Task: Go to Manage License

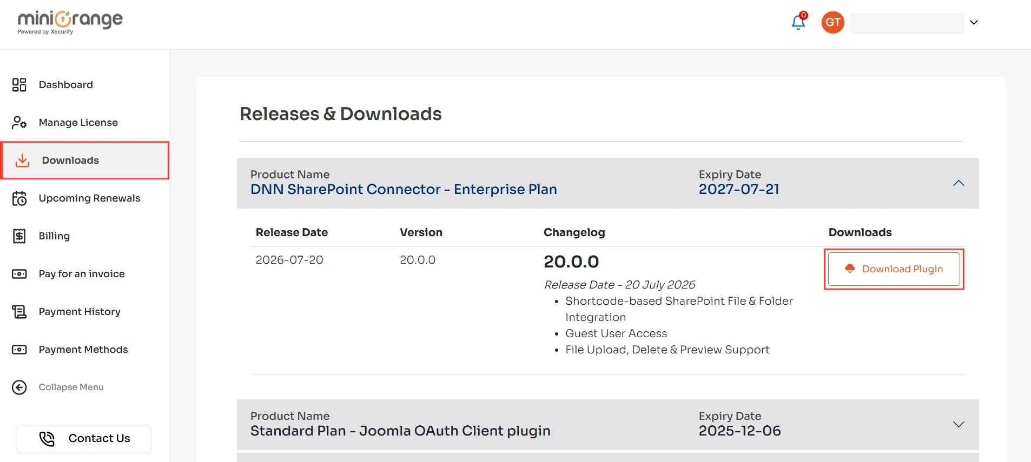Action: pyautogui.click(x=78, y=123)
